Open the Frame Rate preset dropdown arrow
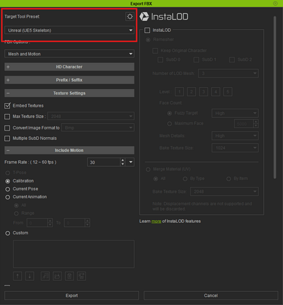This screenshot has width=283, height=305. (x=131, y=162)
